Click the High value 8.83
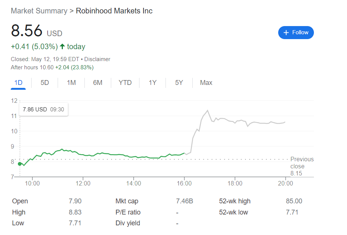 tap(75, 212)
